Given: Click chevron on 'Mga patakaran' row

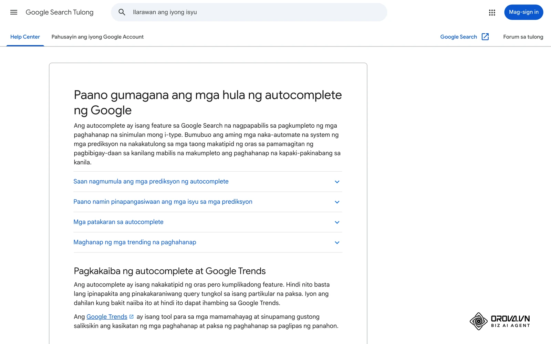Looking at the screenshot, I should (337, 222).
